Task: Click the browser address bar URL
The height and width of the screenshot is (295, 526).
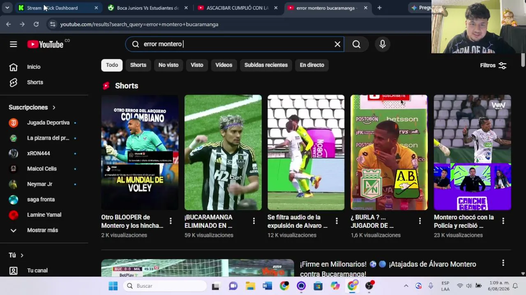Action: pyautogui.click(x=139, y=24)
